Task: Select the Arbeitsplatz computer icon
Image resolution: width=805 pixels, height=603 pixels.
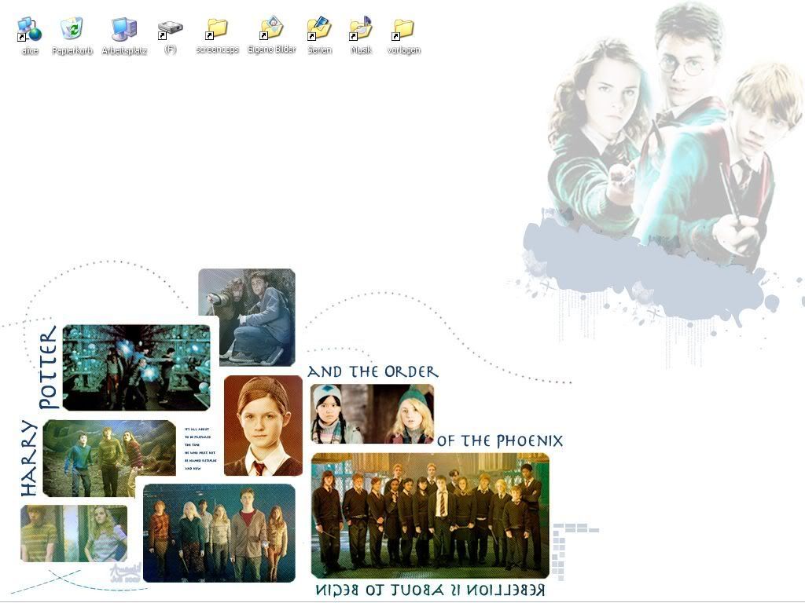Action: pos(124,29)
